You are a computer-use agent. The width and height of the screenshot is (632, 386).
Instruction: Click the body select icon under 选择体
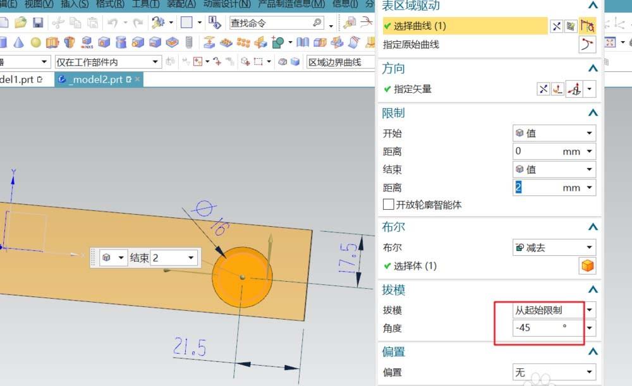point(587,266)
